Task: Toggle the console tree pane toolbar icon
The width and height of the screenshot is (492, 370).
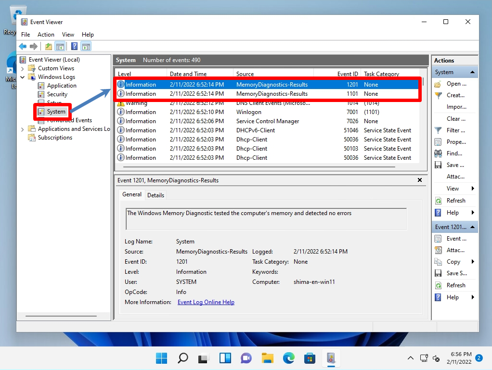Action: [x=60, y=46]
